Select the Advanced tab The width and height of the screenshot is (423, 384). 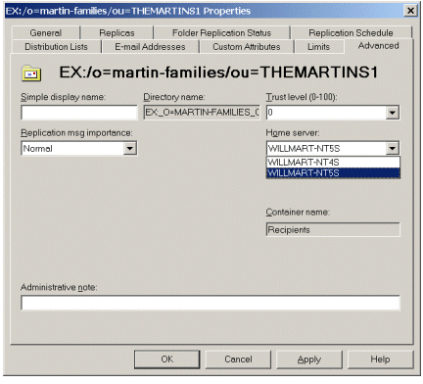379,46
